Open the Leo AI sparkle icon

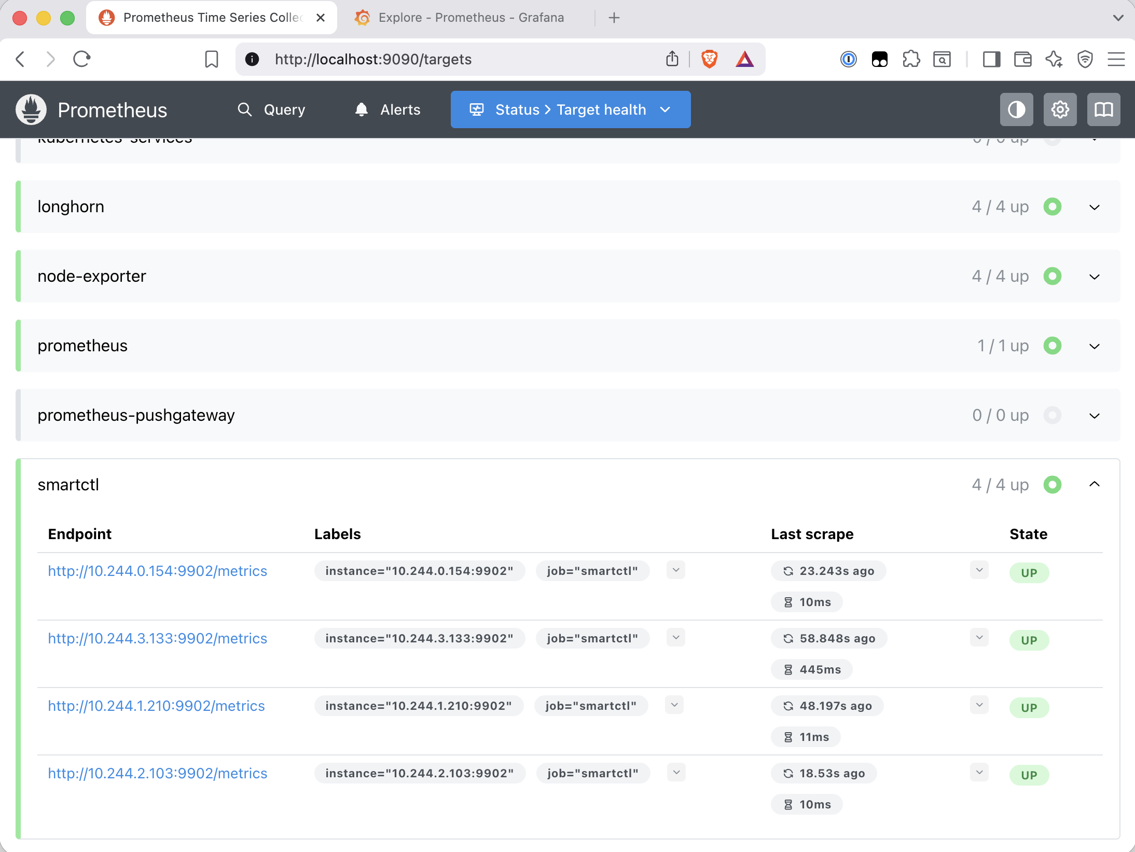pos(1054,59)
